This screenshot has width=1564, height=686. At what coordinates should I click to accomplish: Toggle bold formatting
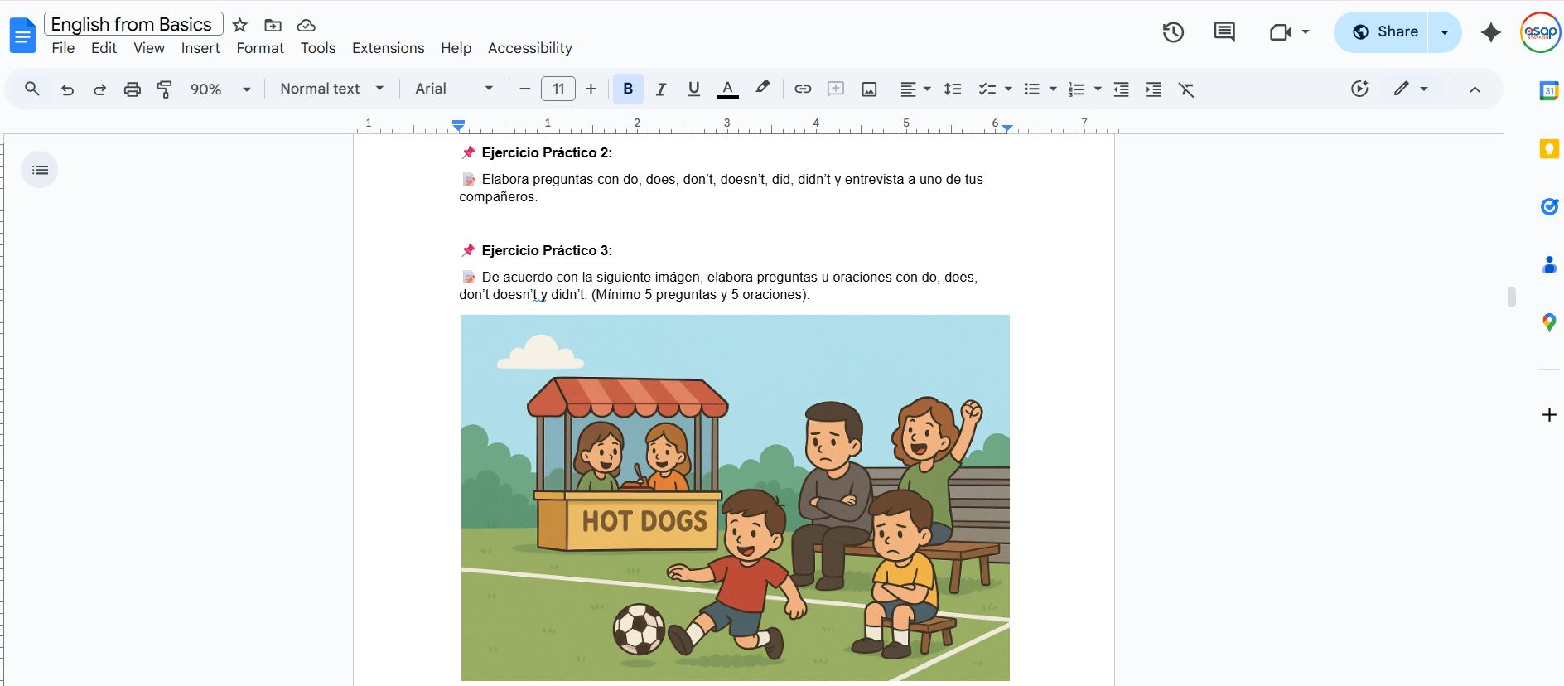628,89
